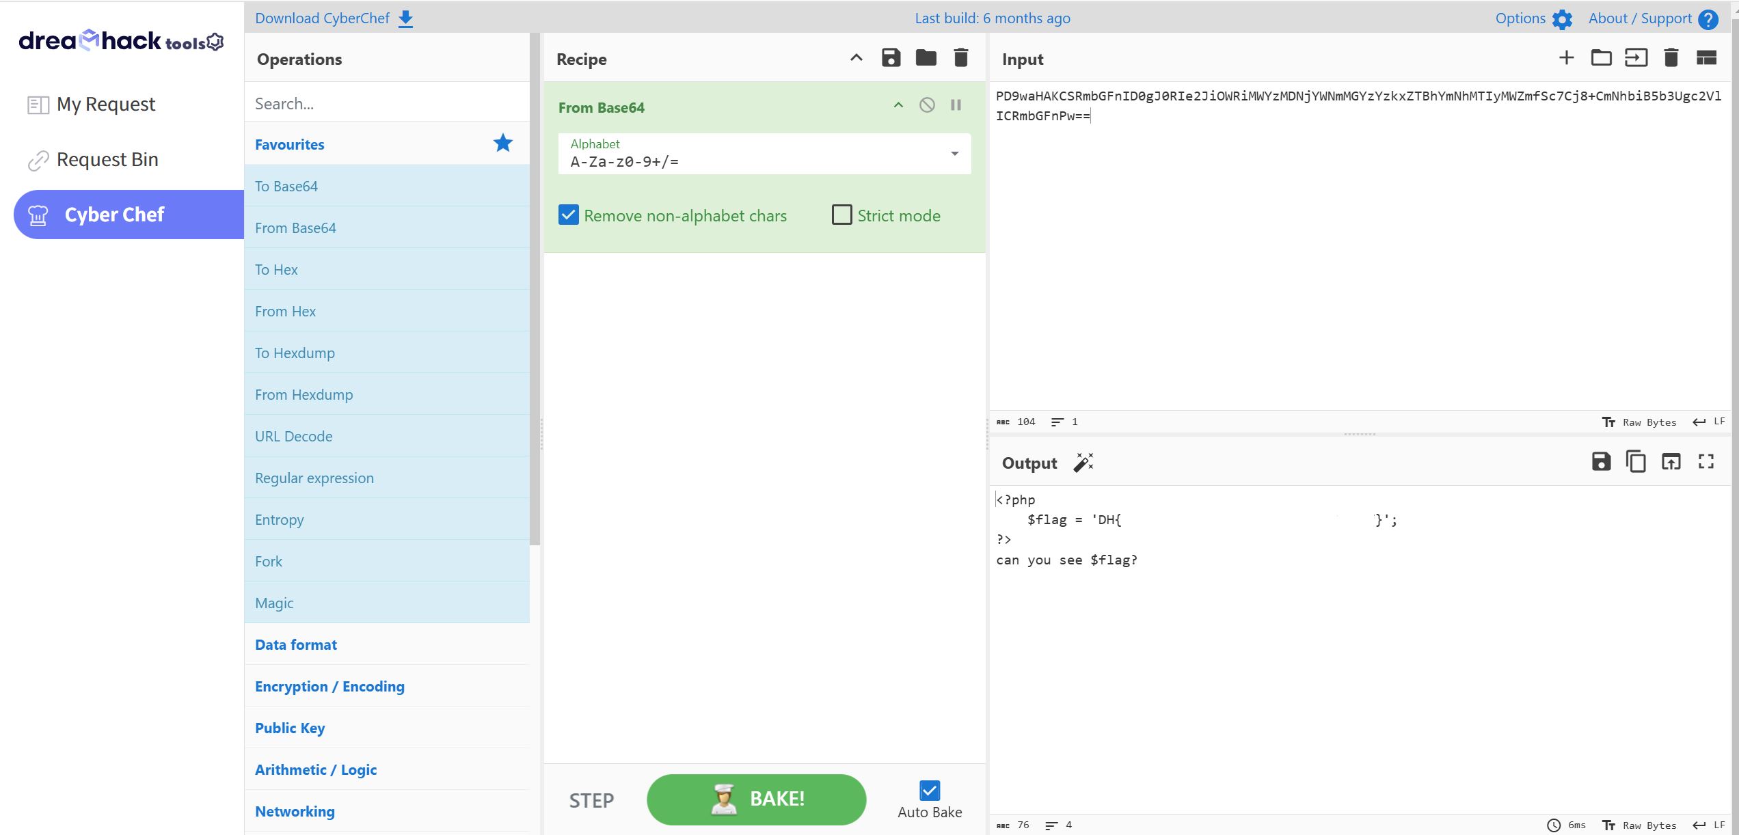Uncheck Remove non-alphabet chars
This screenshot has height=835, width=1739.
click(x=569, y=215)
